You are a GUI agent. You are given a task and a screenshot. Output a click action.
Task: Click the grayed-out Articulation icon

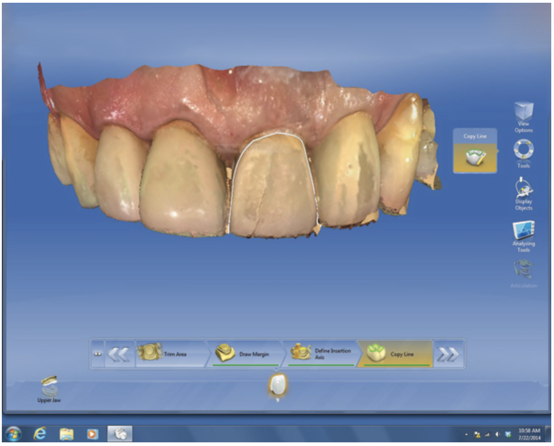(x=523, y=272)
